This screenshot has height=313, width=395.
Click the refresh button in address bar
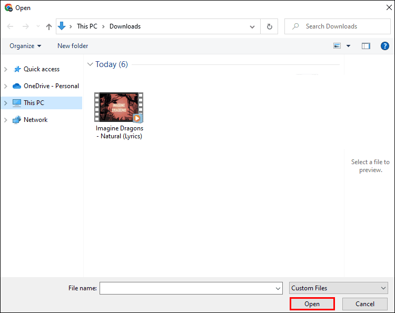click(x=270, y=26)
